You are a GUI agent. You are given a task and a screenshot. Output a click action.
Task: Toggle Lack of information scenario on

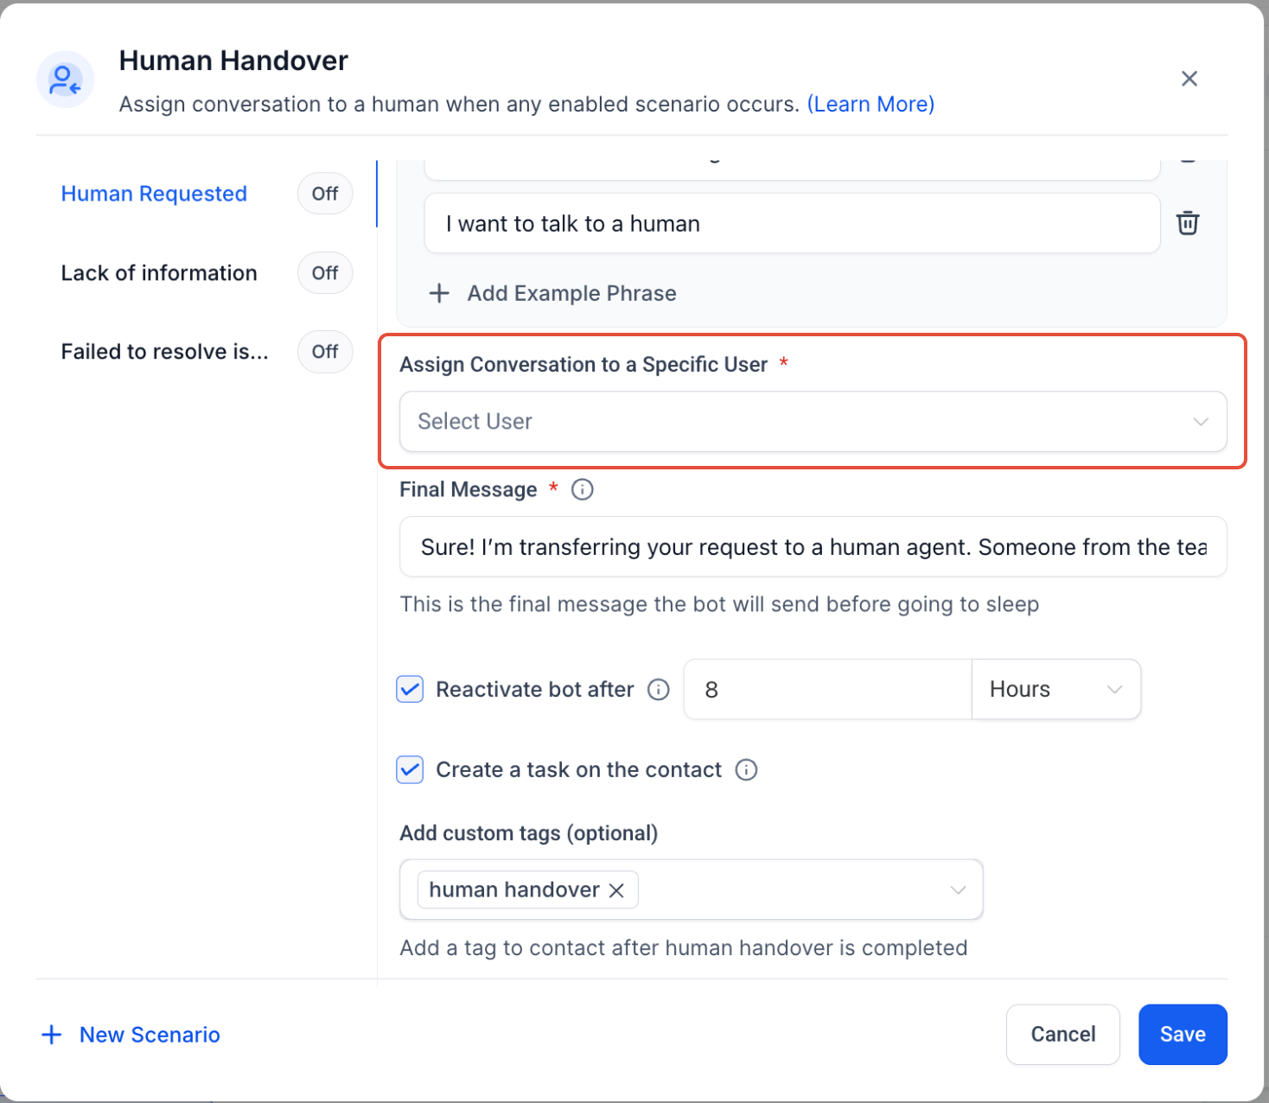(x=325, y=273)
